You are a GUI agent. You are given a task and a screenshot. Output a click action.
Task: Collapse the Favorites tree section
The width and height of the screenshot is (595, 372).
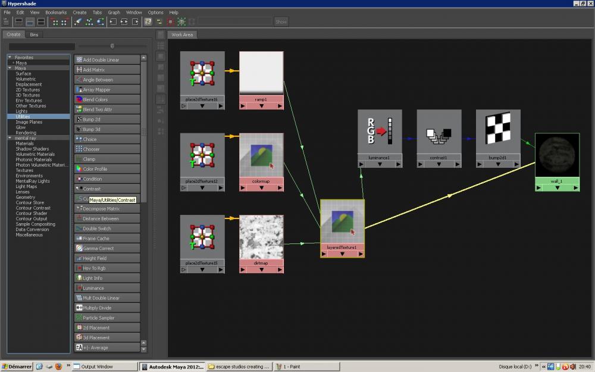pyautogui.click(x=10, y=58)
